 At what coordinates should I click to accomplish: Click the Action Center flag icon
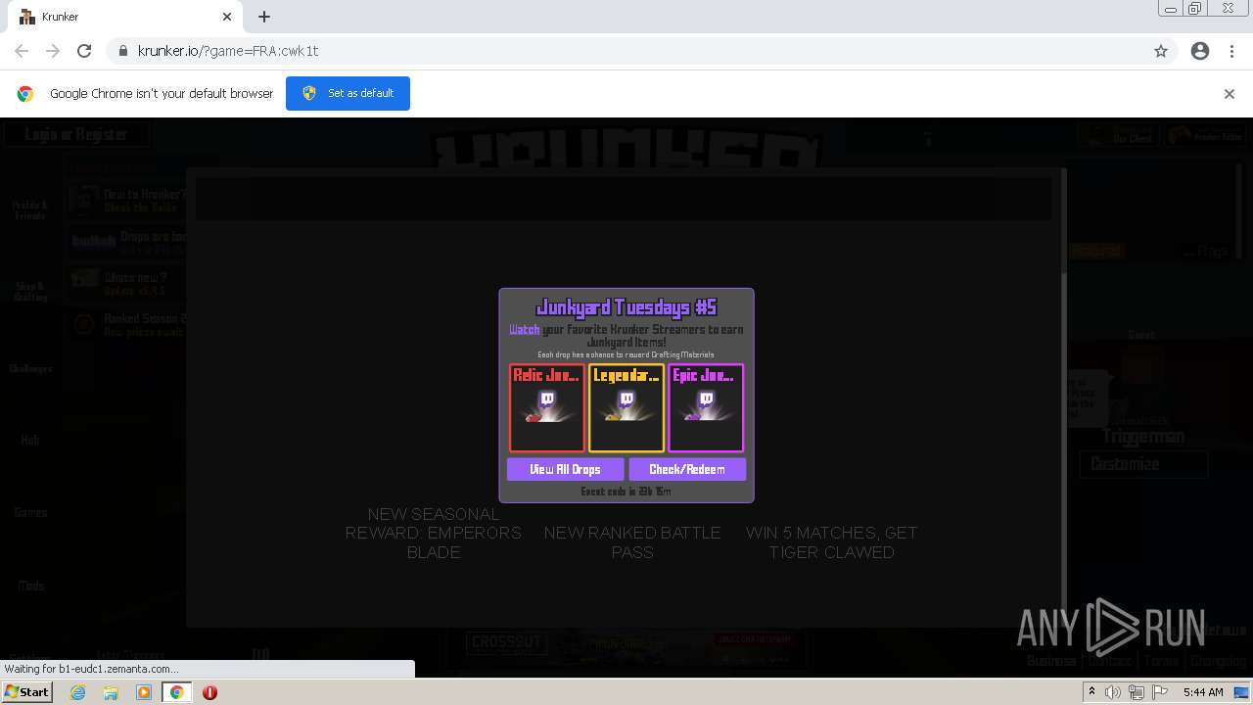tap(1160, 692)
